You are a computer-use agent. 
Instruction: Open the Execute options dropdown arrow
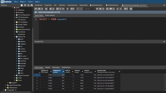(x=103, y=9)
